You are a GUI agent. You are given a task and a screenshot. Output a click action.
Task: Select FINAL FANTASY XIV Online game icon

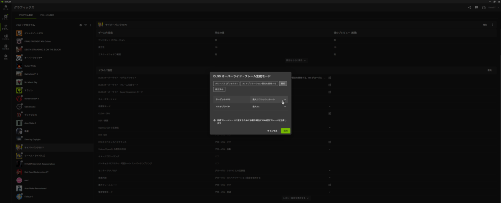coord(19,41)
